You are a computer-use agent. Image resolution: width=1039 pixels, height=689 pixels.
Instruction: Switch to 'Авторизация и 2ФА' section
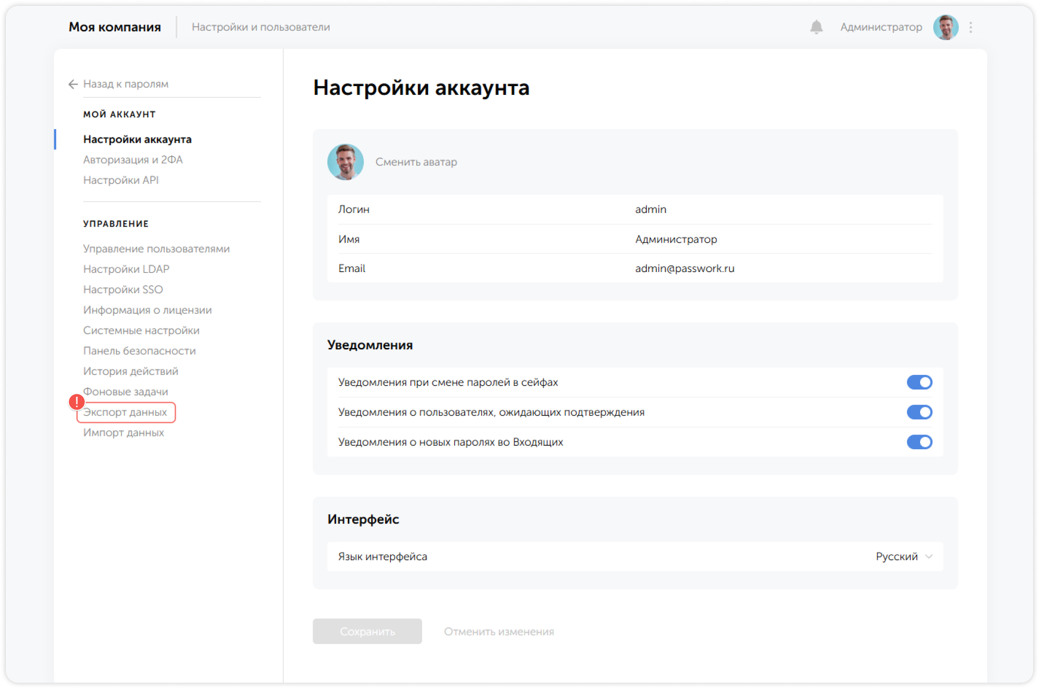[133, 160]
